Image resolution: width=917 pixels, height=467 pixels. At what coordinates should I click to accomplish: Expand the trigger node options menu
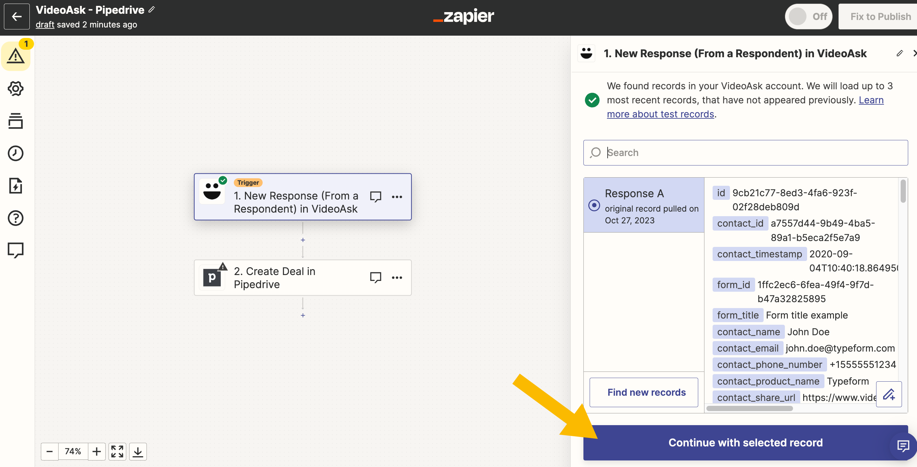[397, 196]
